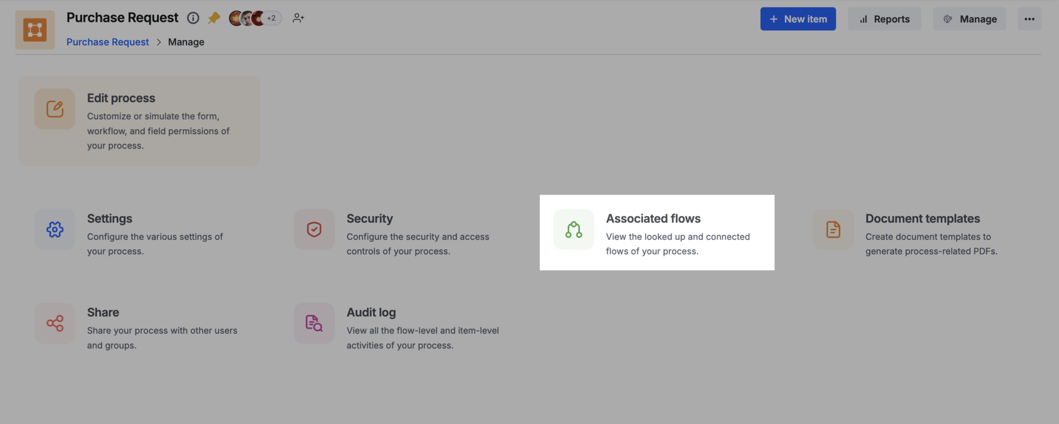Create a New item
Screen dimensions: 1059x424
pyautogui.click(x=798, y=19)
